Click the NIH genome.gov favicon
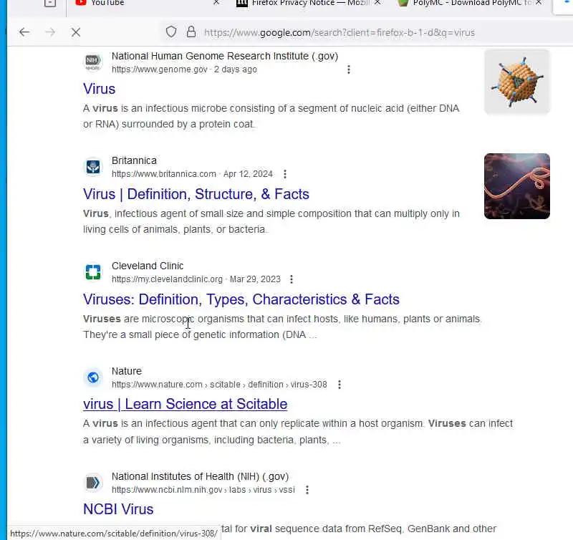The width and height of the screenshot is (573, 540). [93, 62]
